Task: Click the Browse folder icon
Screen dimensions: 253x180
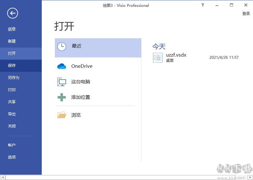Action: [62, 115]
